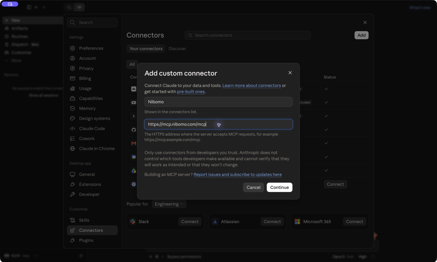Open Account settings via person icon

(x=72, y=58)
